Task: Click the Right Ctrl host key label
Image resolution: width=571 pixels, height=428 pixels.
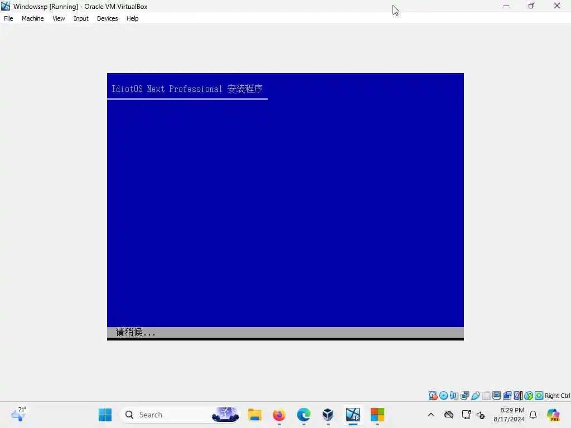Action: click(557, 396)
